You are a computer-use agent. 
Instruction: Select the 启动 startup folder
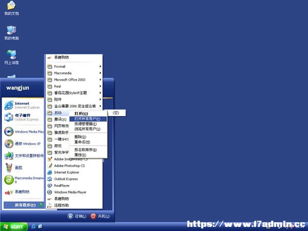[57, 113]
